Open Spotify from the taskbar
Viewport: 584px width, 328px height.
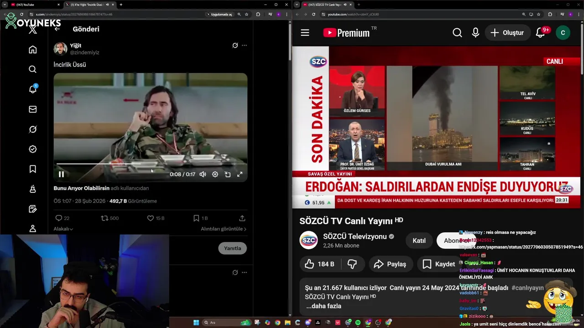[x=358, y=323]
